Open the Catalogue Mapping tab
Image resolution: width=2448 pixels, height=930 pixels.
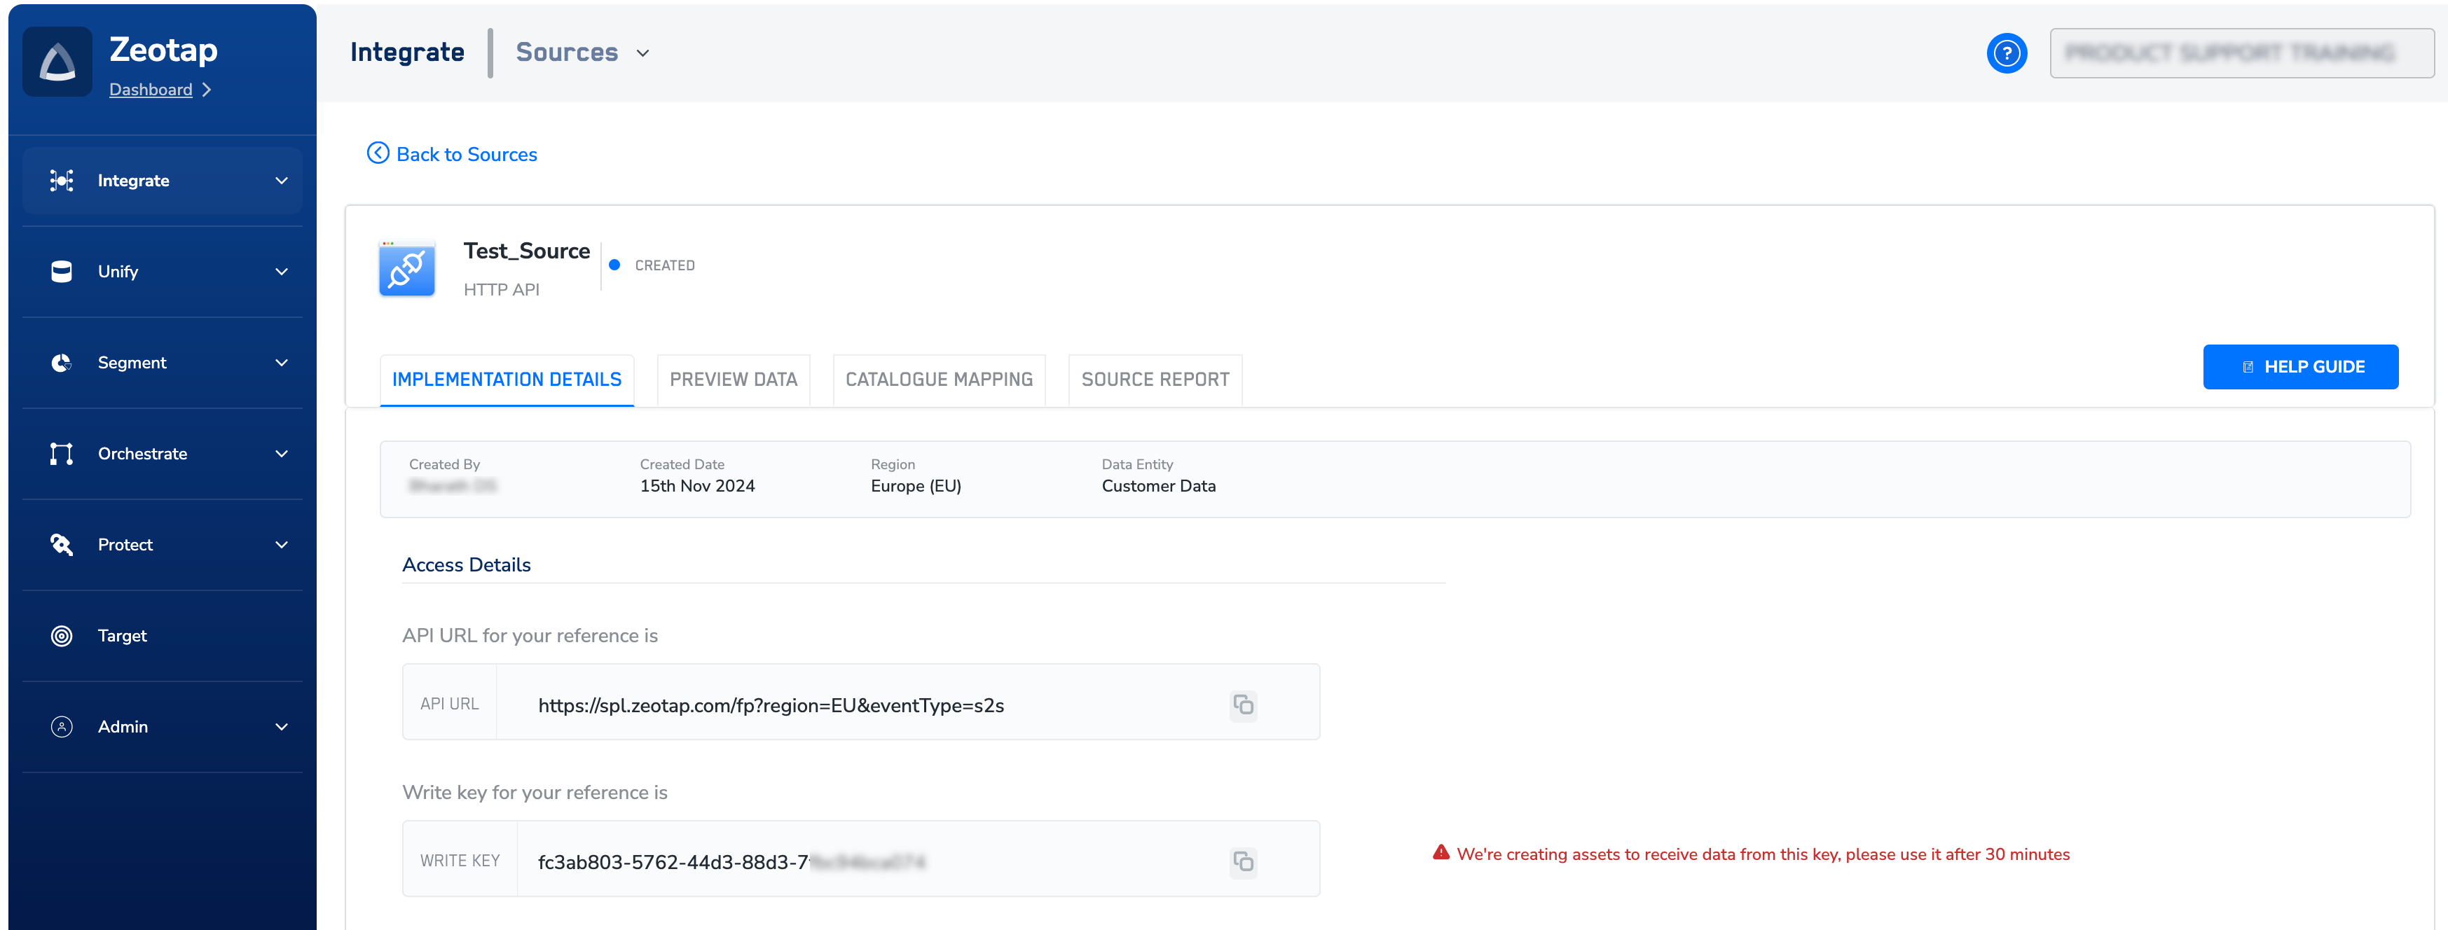938,380
